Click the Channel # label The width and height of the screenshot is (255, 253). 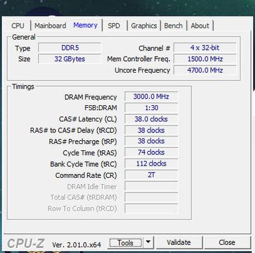tap(154, 48)
